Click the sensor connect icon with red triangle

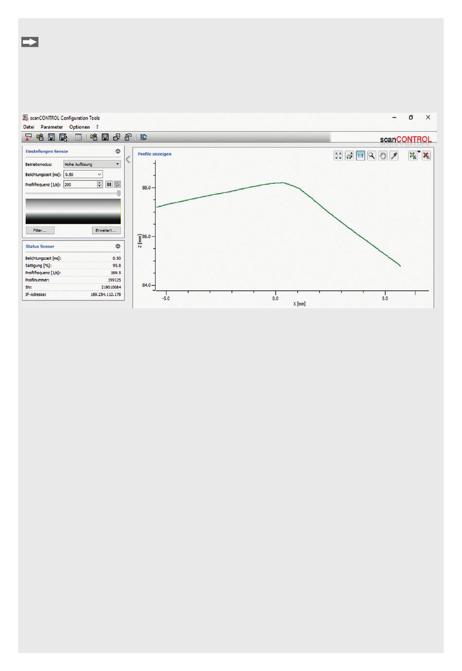[x=28, y=138]
